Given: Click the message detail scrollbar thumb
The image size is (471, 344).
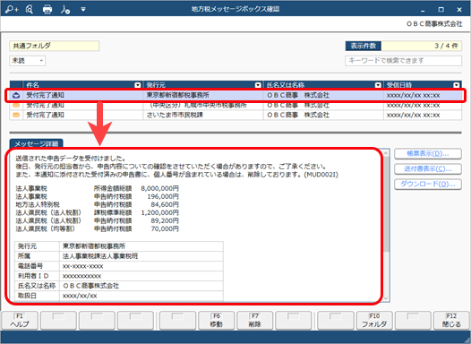Looking at the screenshot, I should tap(386, 204).
